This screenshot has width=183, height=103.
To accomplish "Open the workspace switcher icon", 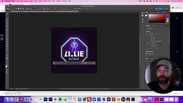I will tap(167, 9).
